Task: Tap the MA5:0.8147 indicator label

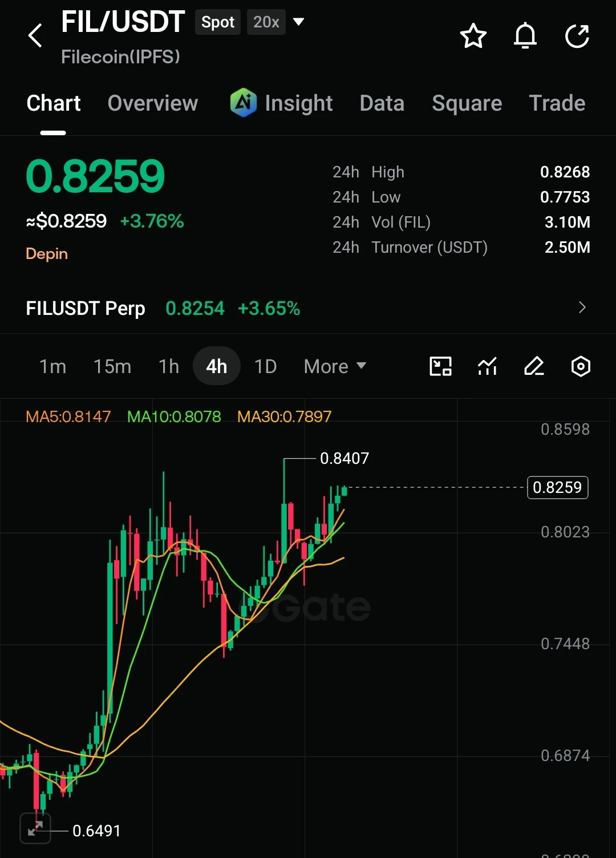Action: click(68, 416)
